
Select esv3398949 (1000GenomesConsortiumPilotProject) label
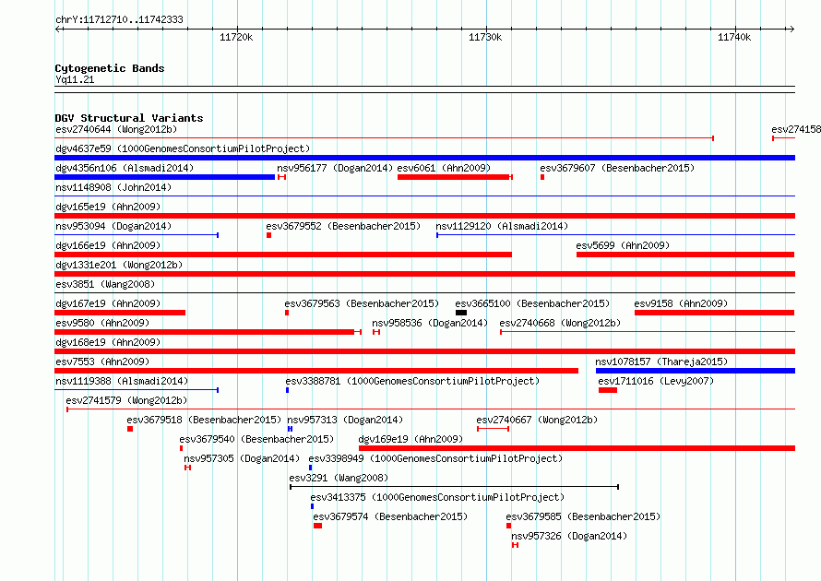[x=435, y=458]
